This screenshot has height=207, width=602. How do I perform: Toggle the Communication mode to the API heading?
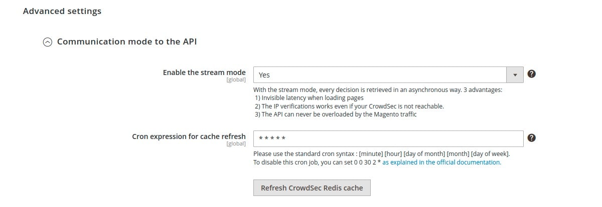coord(127,41)
